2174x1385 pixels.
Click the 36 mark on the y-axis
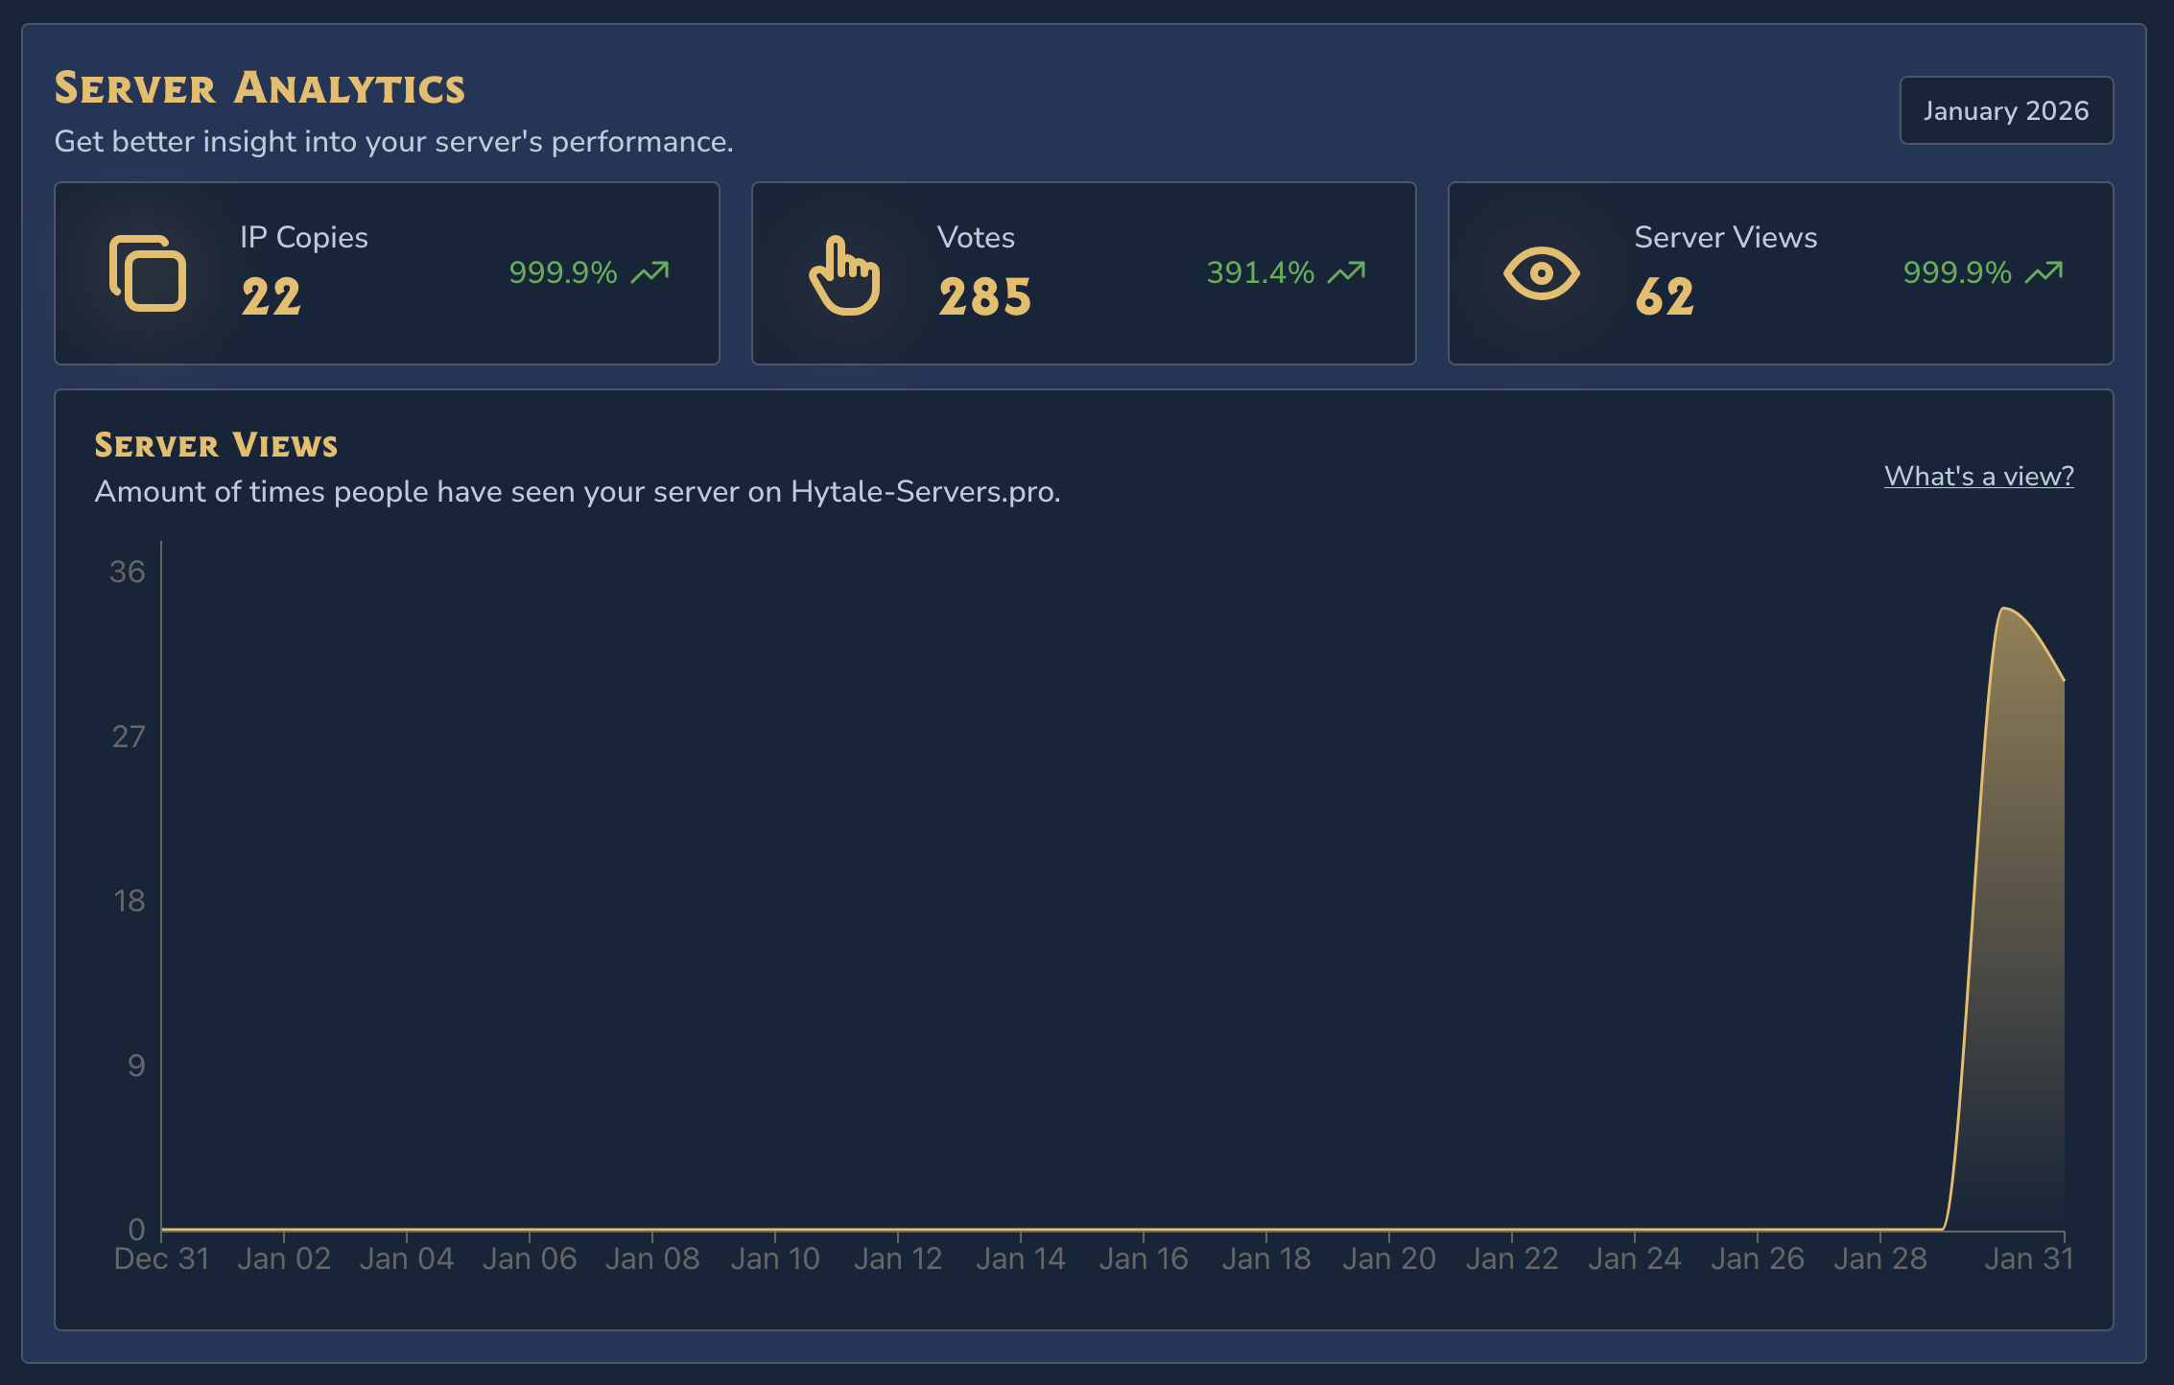128,572
